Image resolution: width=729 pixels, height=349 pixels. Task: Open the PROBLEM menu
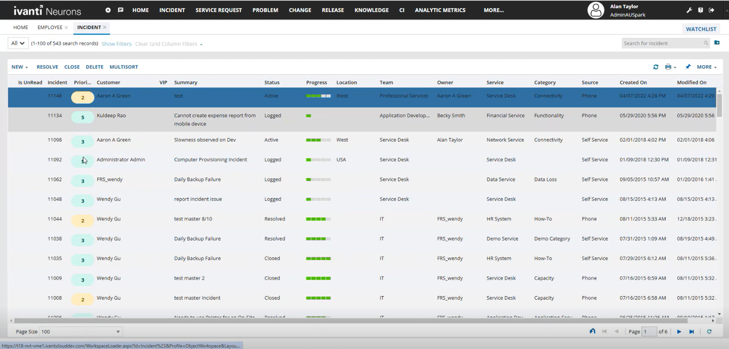265,10
